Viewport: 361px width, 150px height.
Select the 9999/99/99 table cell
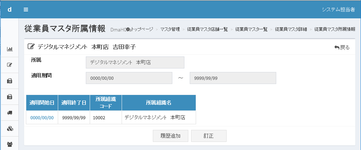(74, 118)
